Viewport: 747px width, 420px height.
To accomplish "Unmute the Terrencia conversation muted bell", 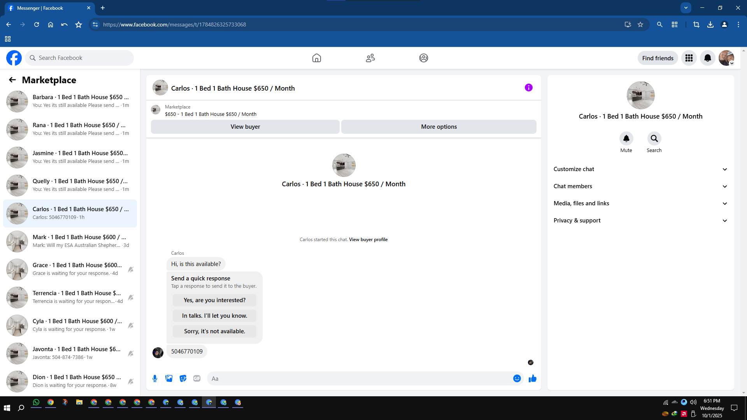I will click(131, 297).
